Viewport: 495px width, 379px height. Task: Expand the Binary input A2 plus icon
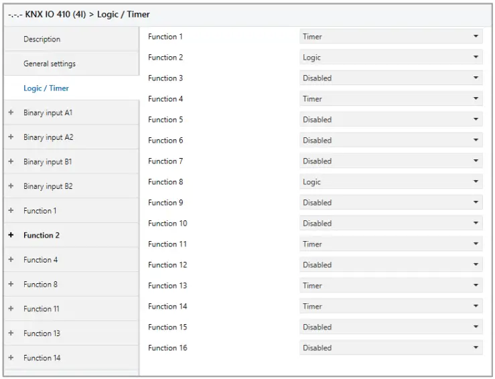(x=11, y=137)
